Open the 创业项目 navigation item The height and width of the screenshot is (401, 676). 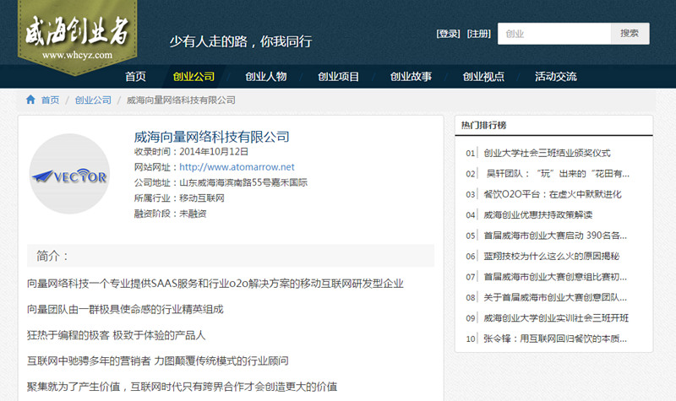point(339,77)
